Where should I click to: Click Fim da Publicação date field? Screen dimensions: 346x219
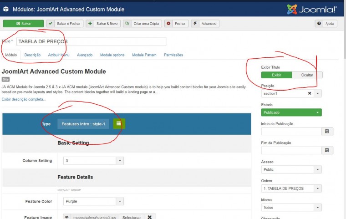click(291, 150)
